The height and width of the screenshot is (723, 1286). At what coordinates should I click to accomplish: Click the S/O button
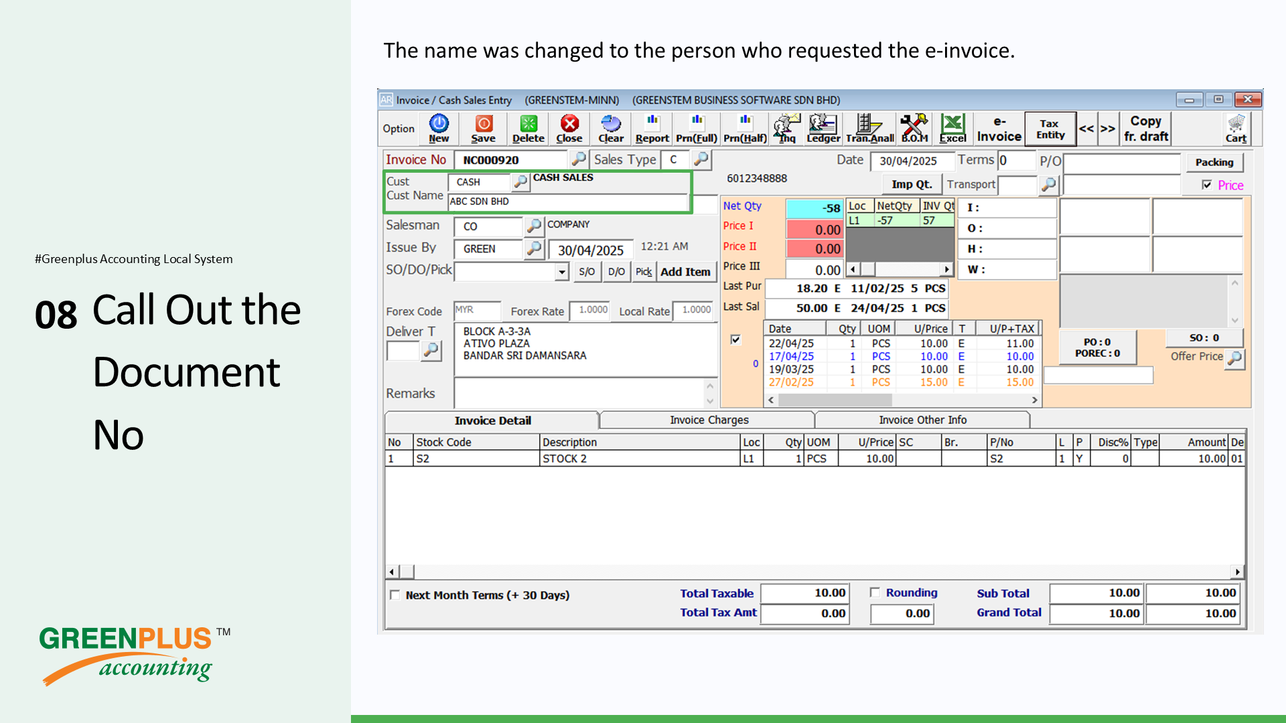[587, 272]
